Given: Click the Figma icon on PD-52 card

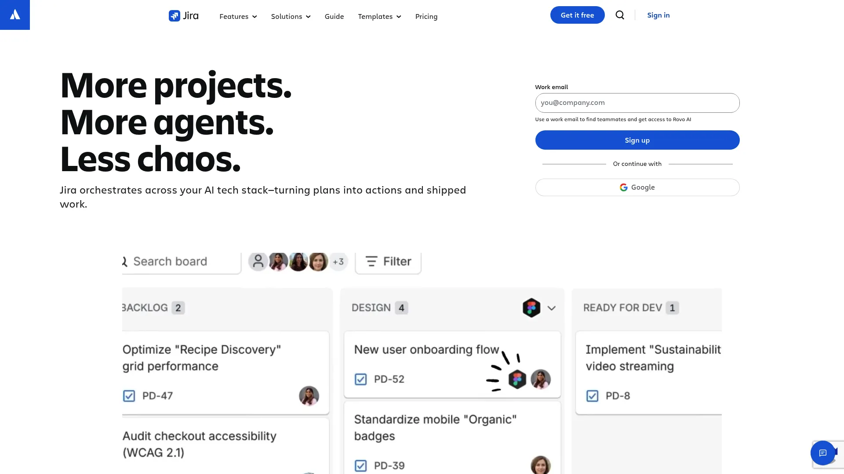Looking at the screenshot, I should point(517,379).
